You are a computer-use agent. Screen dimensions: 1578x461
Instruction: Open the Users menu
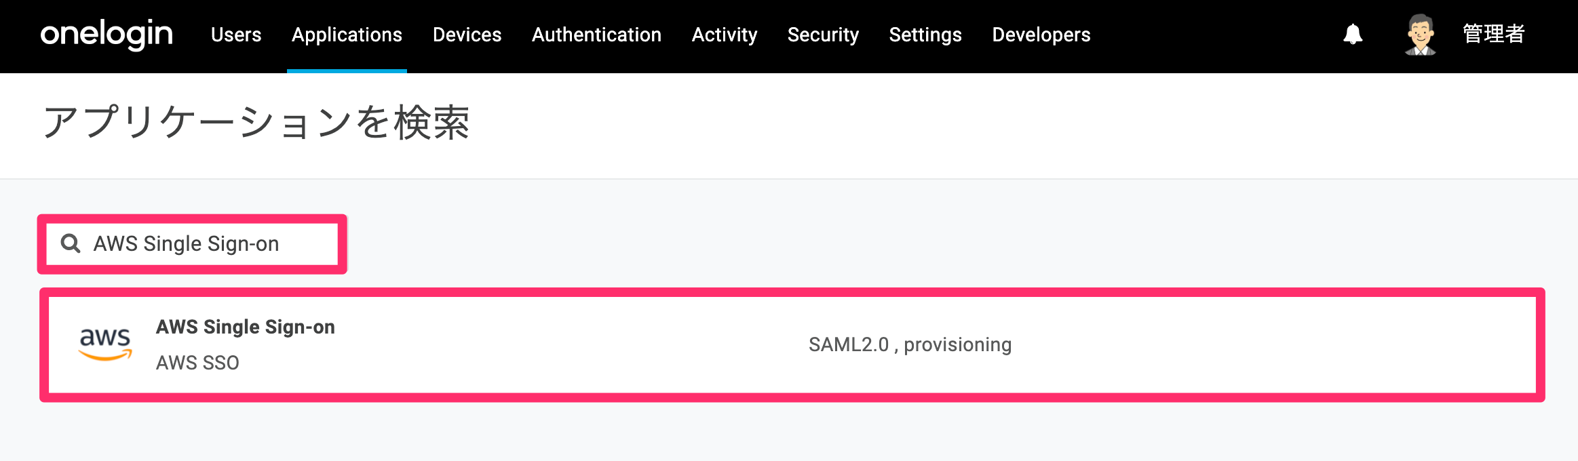click(x=236, y=35)
